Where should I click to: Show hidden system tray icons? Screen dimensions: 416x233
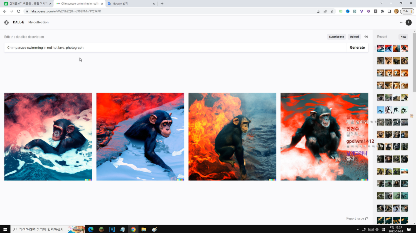pos(358,229)
